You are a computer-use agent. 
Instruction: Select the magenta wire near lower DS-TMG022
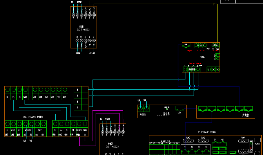click(107, 111)
